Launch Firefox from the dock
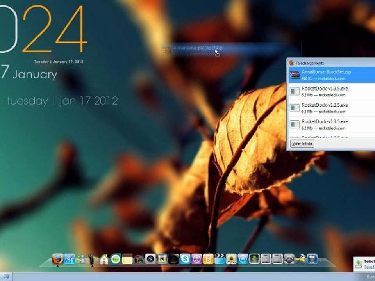The width and height of the screenshot is (375, 281). pyautogui.click(x=58, y=260)
